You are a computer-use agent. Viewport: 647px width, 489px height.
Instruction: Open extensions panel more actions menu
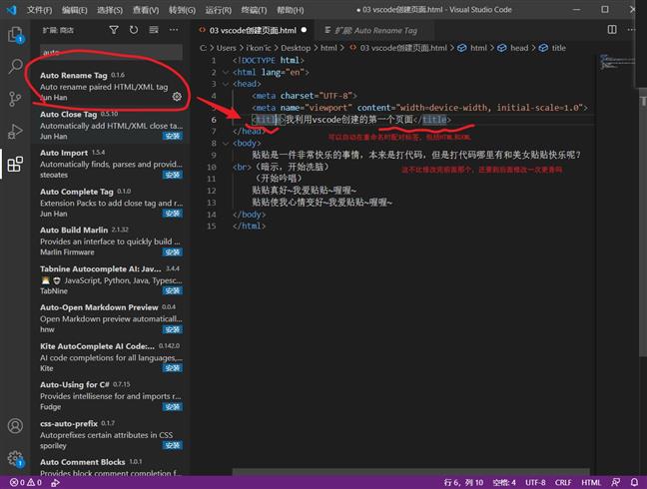tap(174, 30)
